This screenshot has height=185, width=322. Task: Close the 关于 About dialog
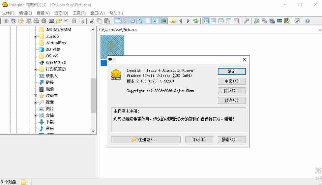245,60
